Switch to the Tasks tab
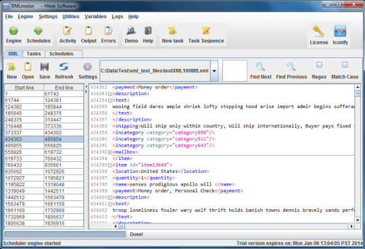Screen dimensions: 365x249 pyautogui.click(x=34, y=54)
